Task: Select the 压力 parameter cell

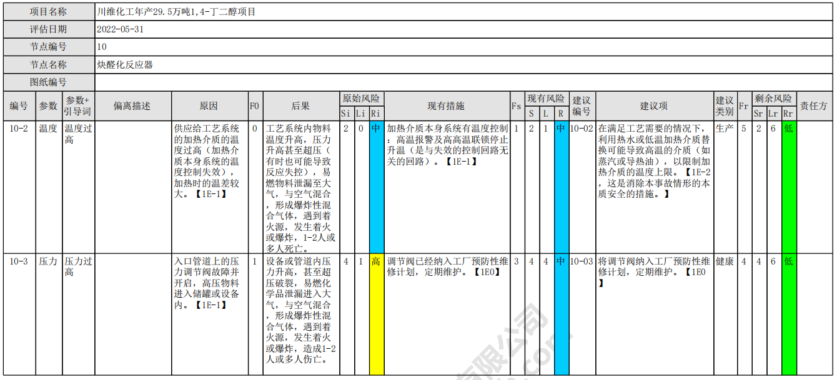Action: click(49, 314)
